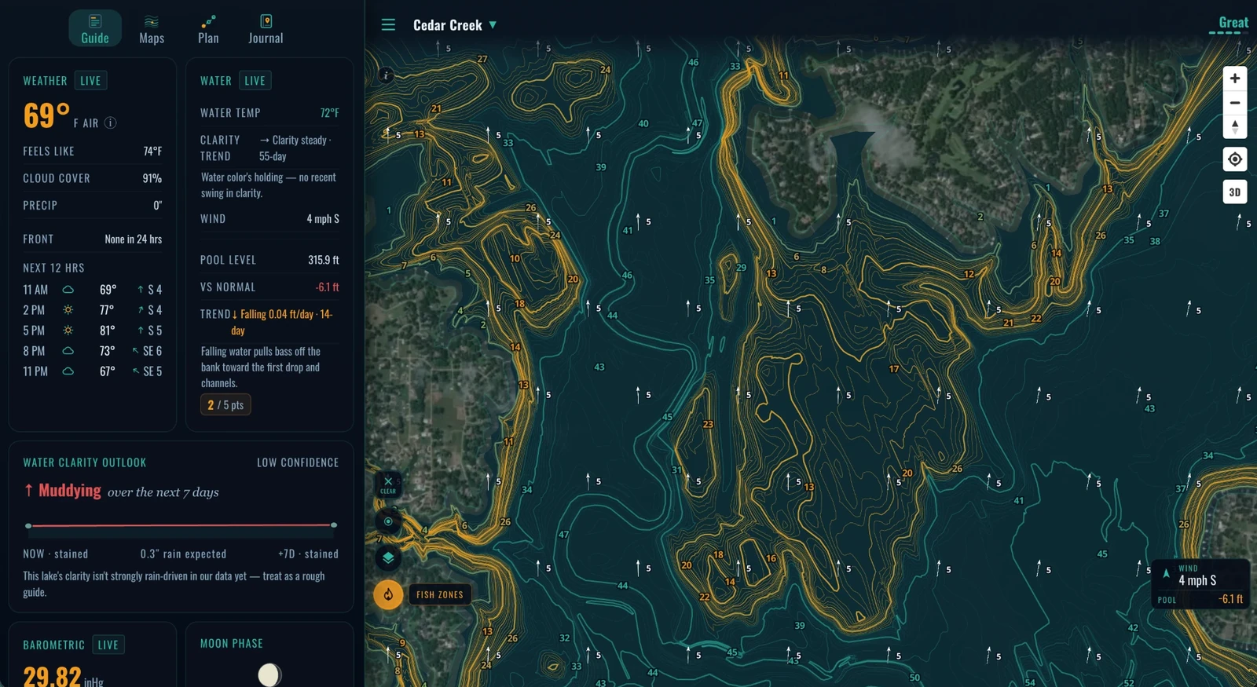Switch to the Maps tab
This screenshot has width=1257, height=687.
[x=152, y=28]
